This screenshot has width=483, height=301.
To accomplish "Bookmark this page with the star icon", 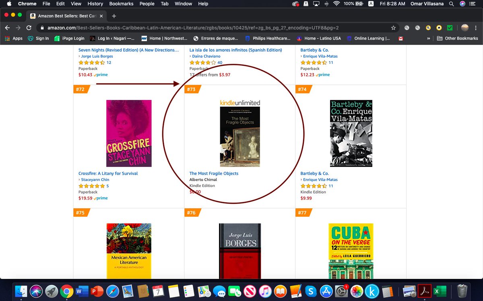I will click(x=393, y=28).
